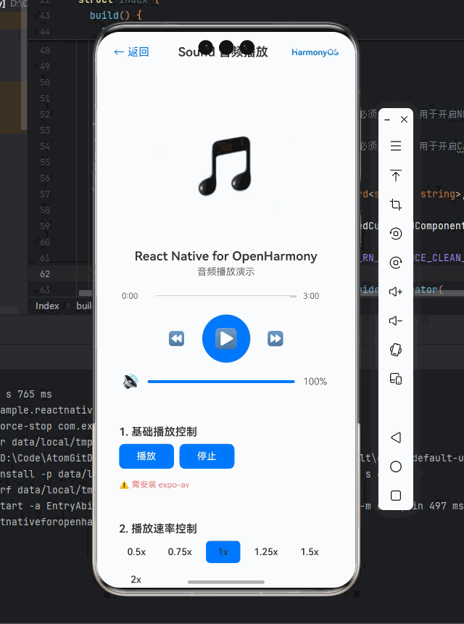Click the emulator rotate-right icon
464x624 pixels.
click(396, 263)
